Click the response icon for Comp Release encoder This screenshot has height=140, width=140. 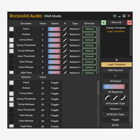click(x=65, y=51)
